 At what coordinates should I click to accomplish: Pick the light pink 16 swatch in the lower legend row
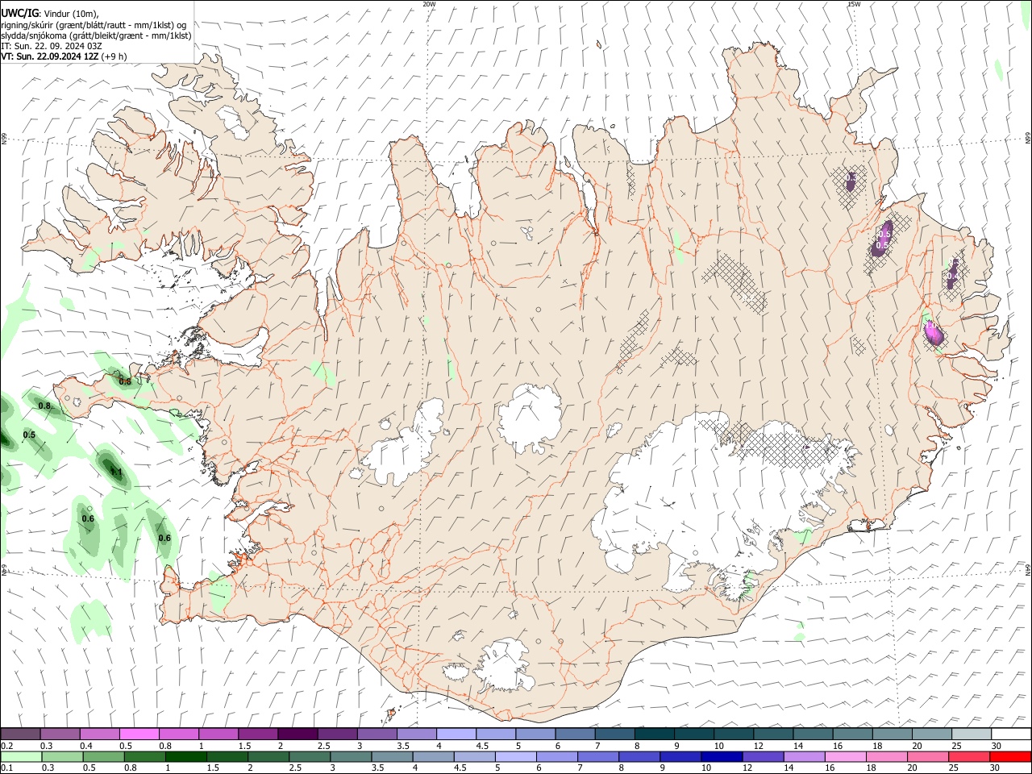[x=845, y=756]
